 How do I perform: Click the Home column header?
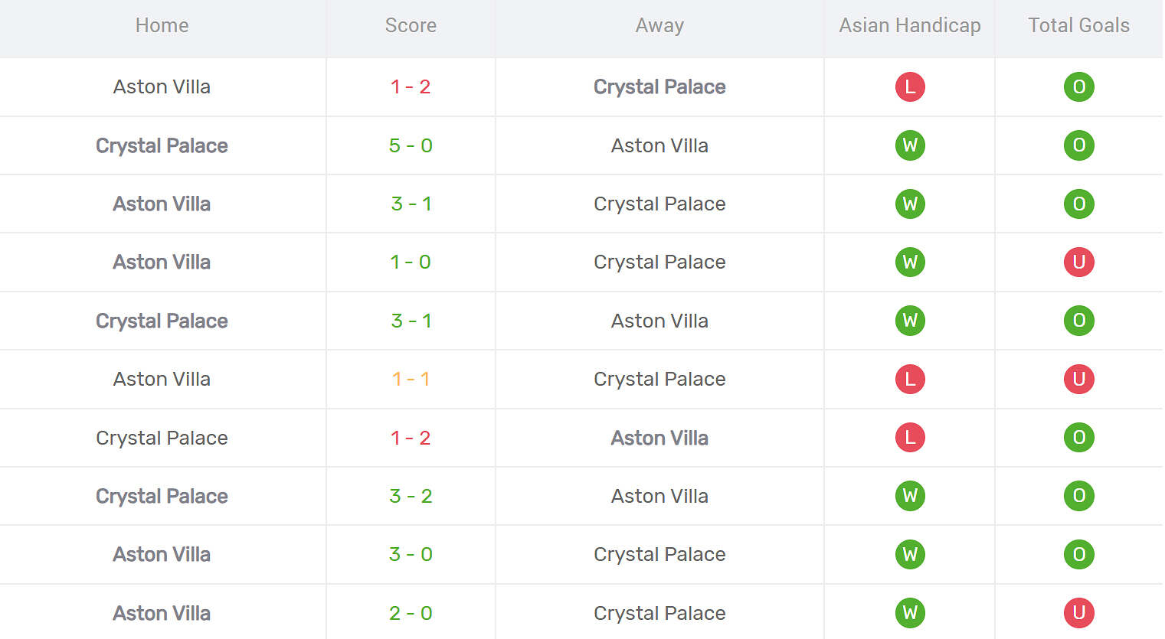point(162,25)
